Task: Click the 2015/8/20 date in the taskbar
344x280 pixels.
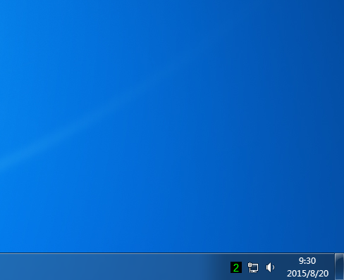Action: pos(307,274)
